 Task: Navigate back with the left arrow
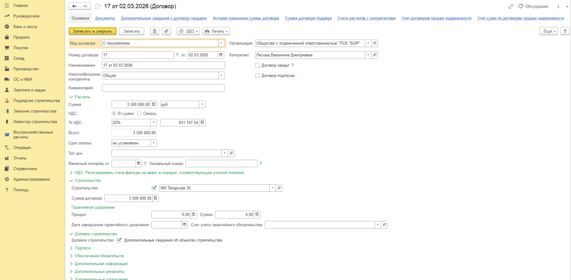pos(75,6)
